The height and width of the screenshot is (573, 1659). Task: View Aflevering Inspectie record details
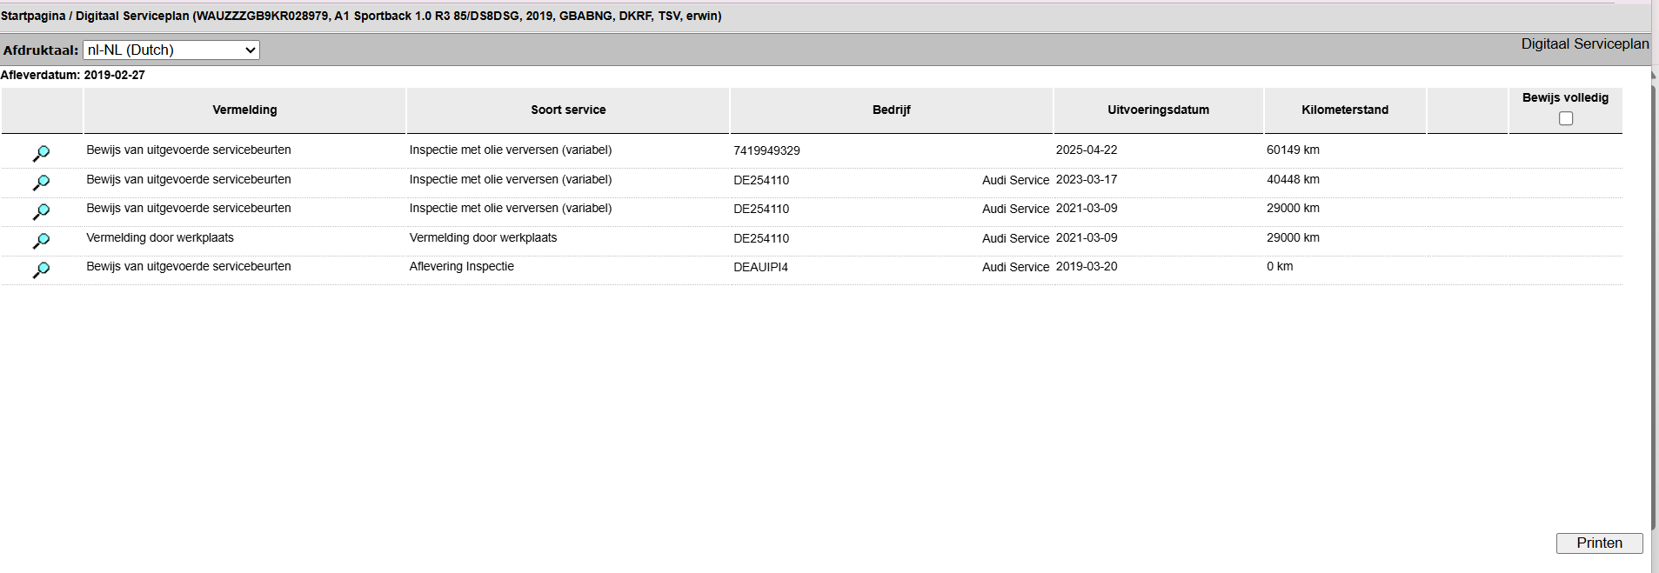point(41,270)
